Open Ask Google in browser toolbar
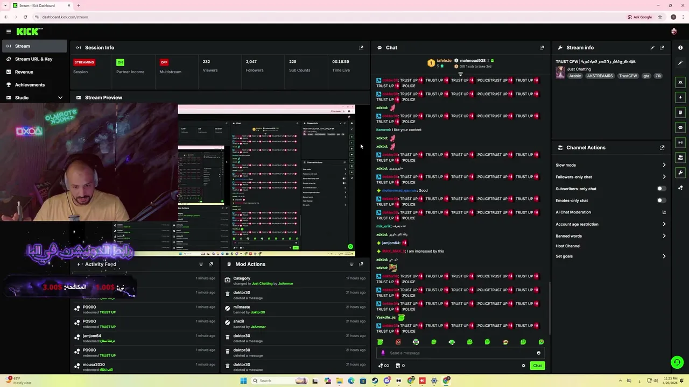This screenshot has width=689, height=387. (x=640, y=17)
